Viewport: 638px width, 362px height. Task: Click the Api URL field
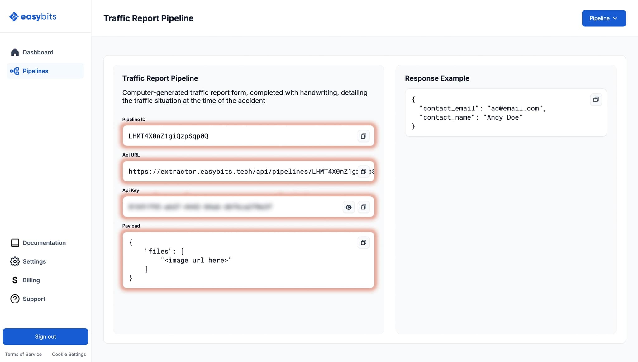[248, 171]
